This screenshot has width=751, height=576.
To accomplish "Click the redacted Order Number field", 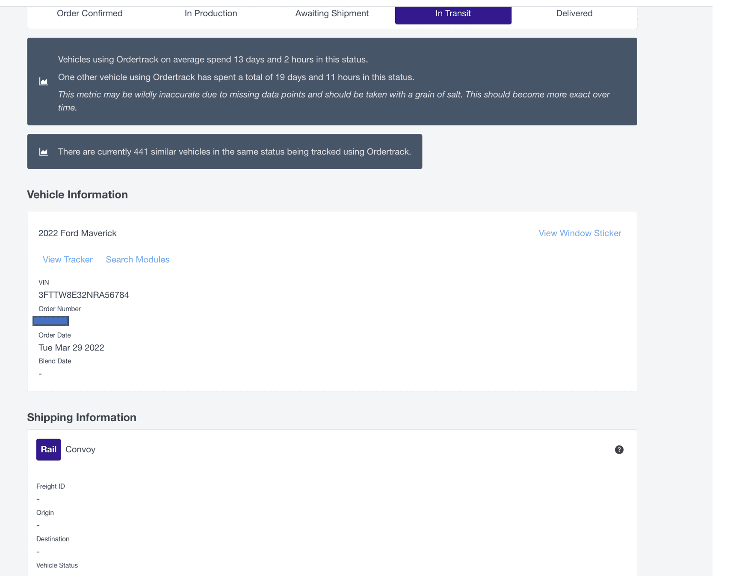I will coord(50,321).
